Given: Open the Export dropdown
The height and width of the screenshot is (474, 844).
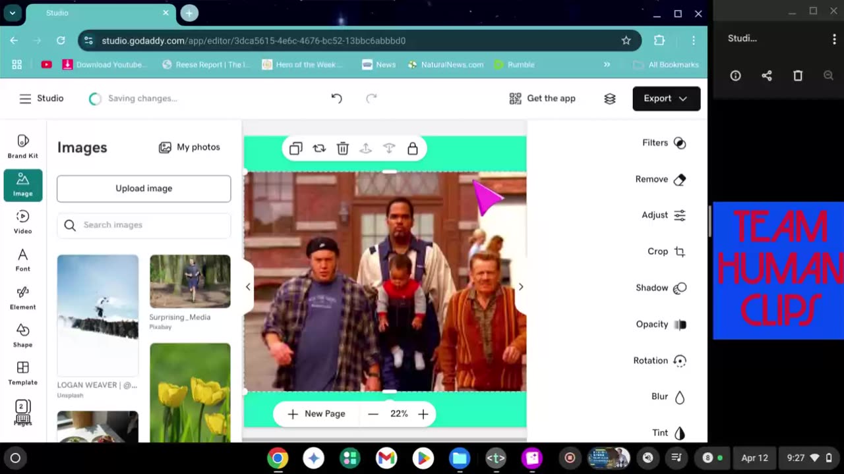Looking at the screenshot, I should [667, 99].
